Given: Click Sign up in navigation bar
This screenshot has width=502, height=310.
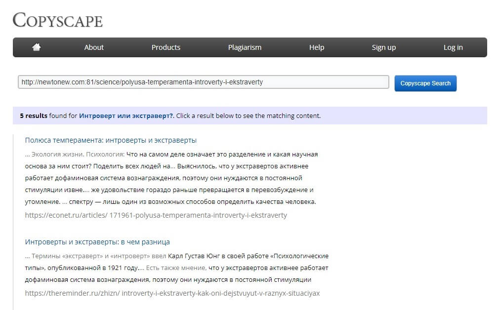Looking at the screenshot, I should [383, 47].
